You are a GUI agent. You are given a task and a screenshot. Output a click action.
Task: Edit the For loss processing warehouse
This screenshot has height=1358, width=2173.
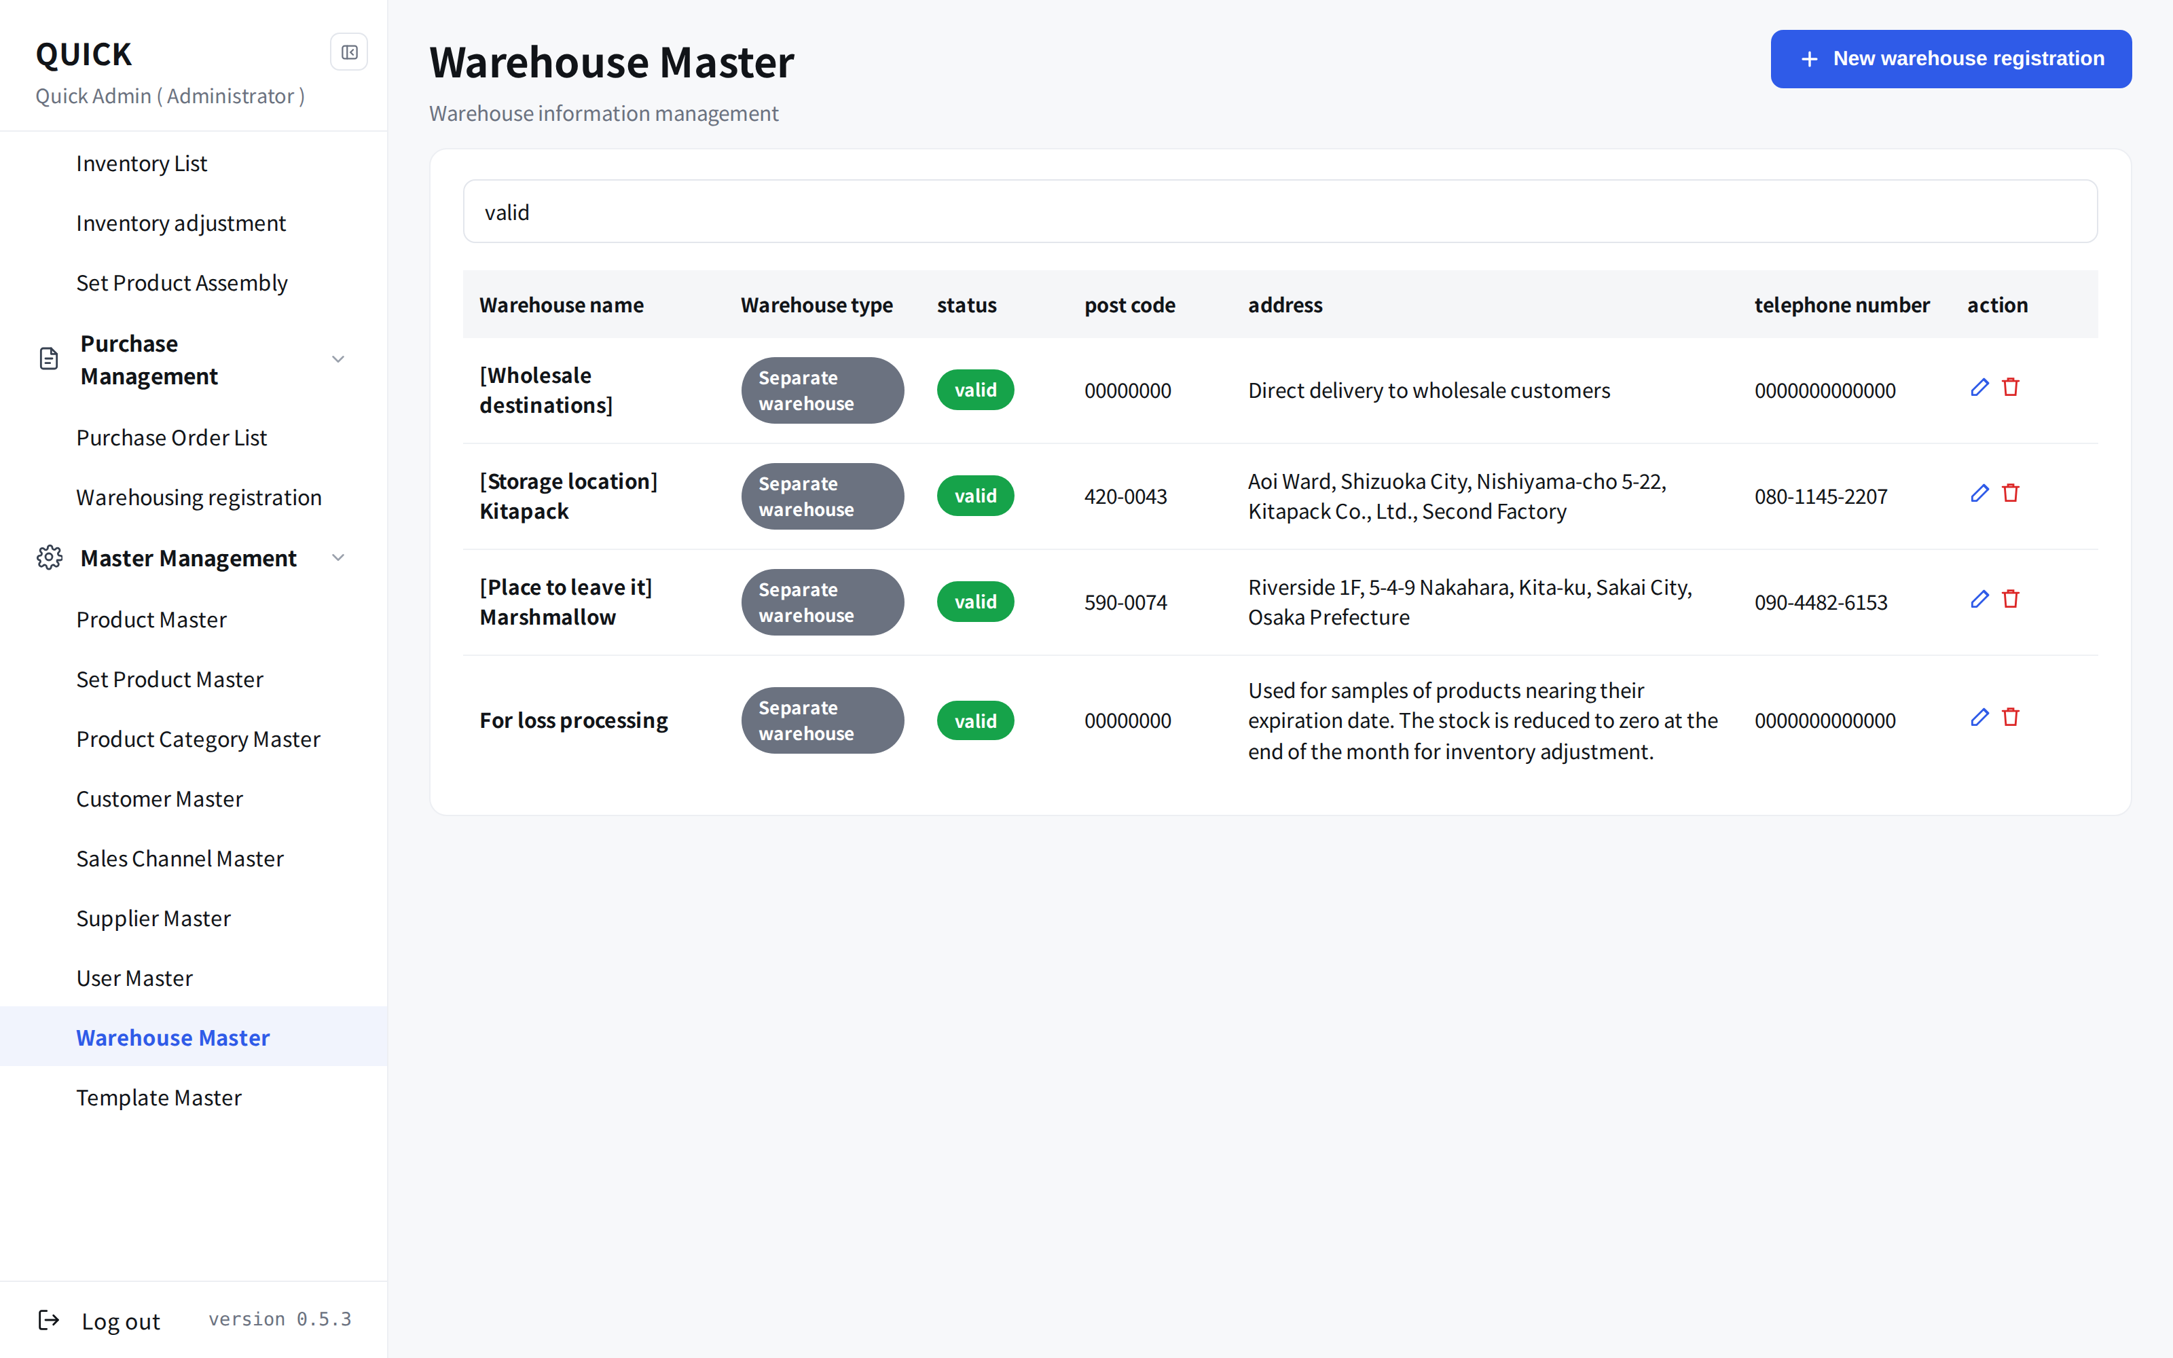tap(1979, 717)
